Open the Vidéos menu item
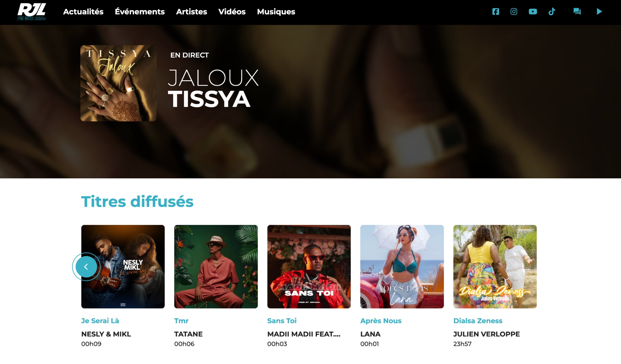621x364 pixels. coord(232,12)
